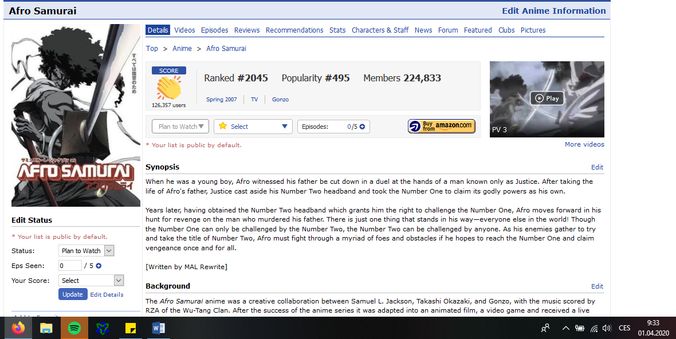This screenshot has height=339, width=676.
Task: Open the More videos link
Action: coord(584,144)
